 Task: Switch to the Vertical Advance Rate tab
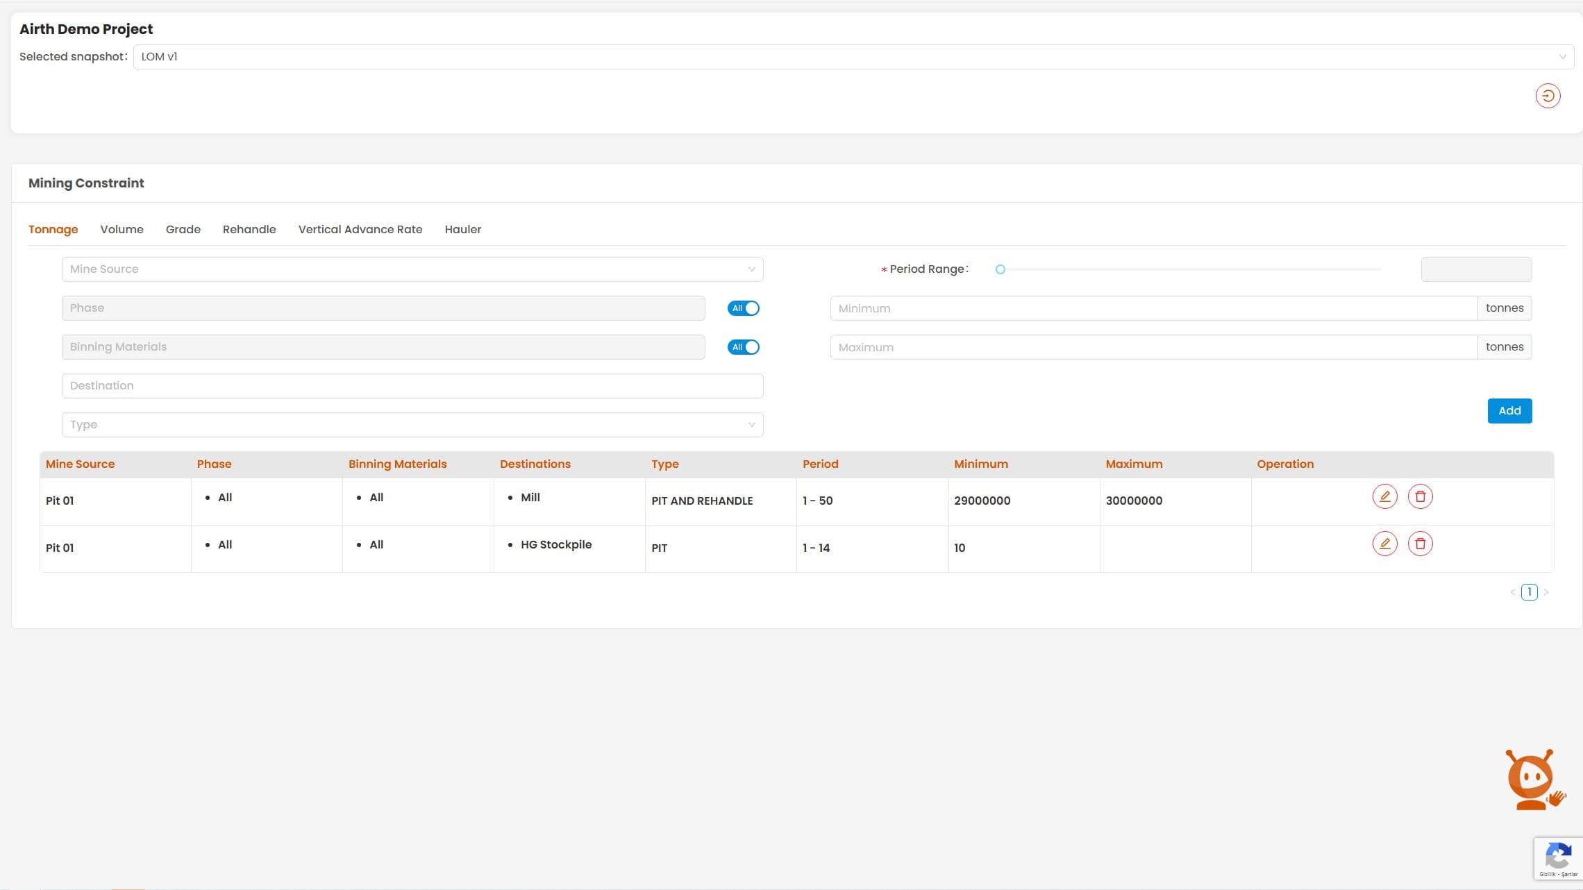tap(360, 229)
